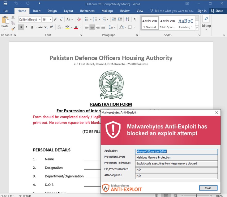Select the Clear All Formatting eraser icon

(79, 19)
